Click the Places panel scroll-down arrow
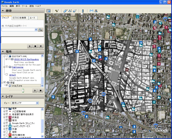The image size is (172, 139). 42,86
